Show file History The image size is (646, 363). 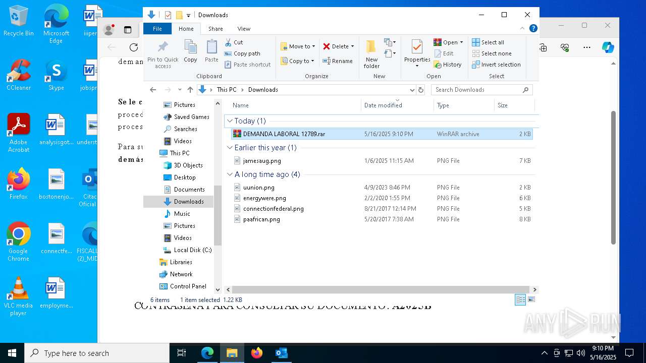(448, 65)
